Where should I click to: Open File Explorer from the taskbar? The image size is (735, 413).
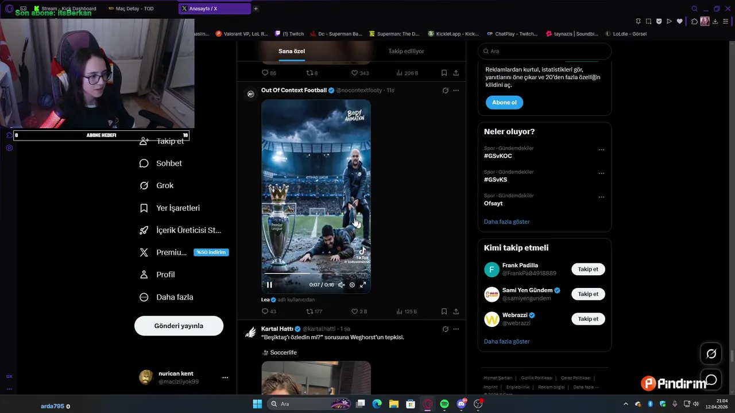click(394, 404)
